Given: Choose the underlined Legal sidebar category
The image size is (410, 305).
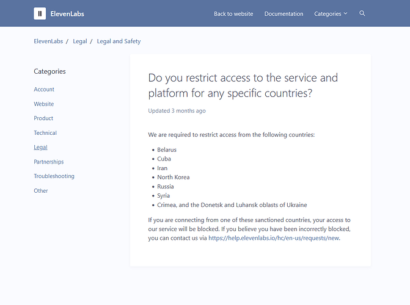Looking at the screenshot, I should tap(40, 147).
